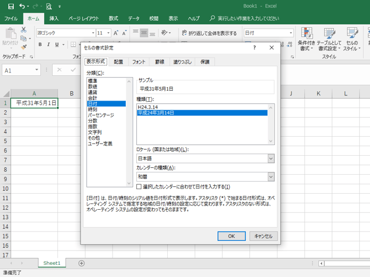The image size is (370, 277).
Task: Switch to the フォント tab in the dialog
Action: (138, 61)
